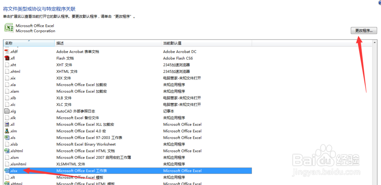The width and height of the screenshot is (381, 185).
Task: Click 'Microsoft Office Excel 模板' description
Action: click(80, 177)
